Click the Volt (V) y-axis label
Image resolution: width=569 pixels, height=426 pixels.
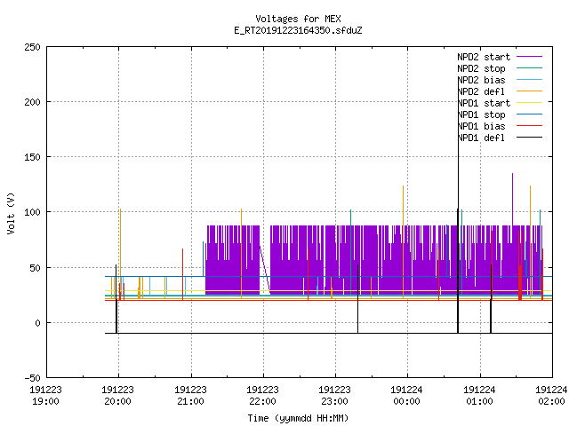11,213
